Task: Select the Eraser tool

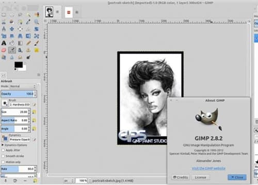Action: (4, 50)
